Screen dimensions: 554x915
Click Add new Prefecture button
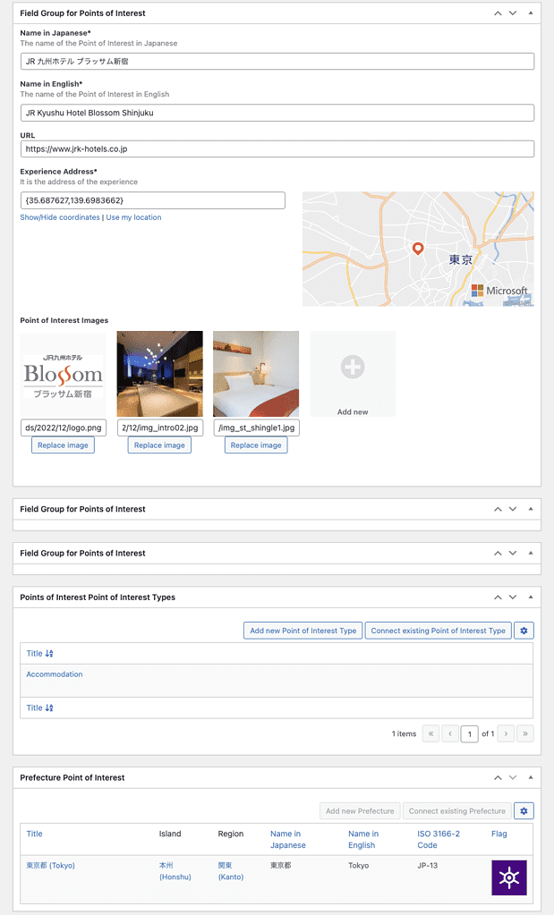click(360, 811)
